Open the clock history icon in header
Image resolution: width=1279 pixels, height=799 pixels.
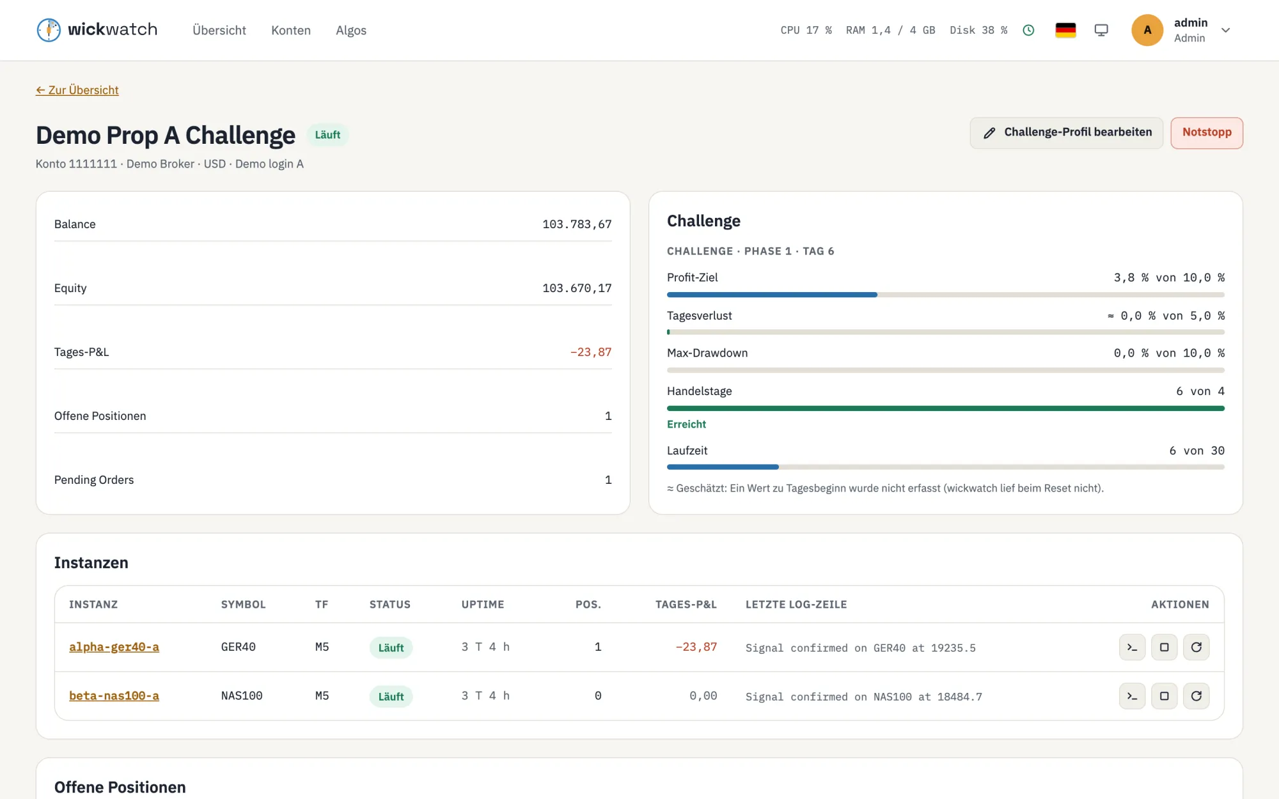[1028, 30]
